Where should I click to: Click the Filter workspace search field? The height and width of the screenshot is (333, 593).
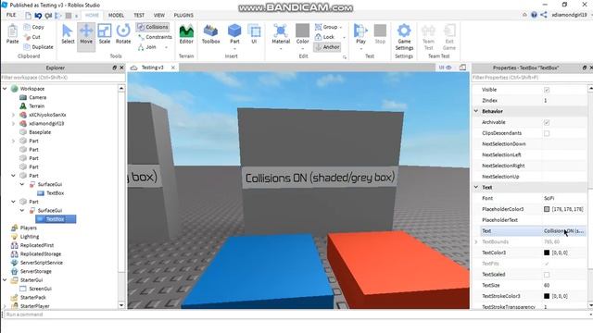(x=62, y=78)
